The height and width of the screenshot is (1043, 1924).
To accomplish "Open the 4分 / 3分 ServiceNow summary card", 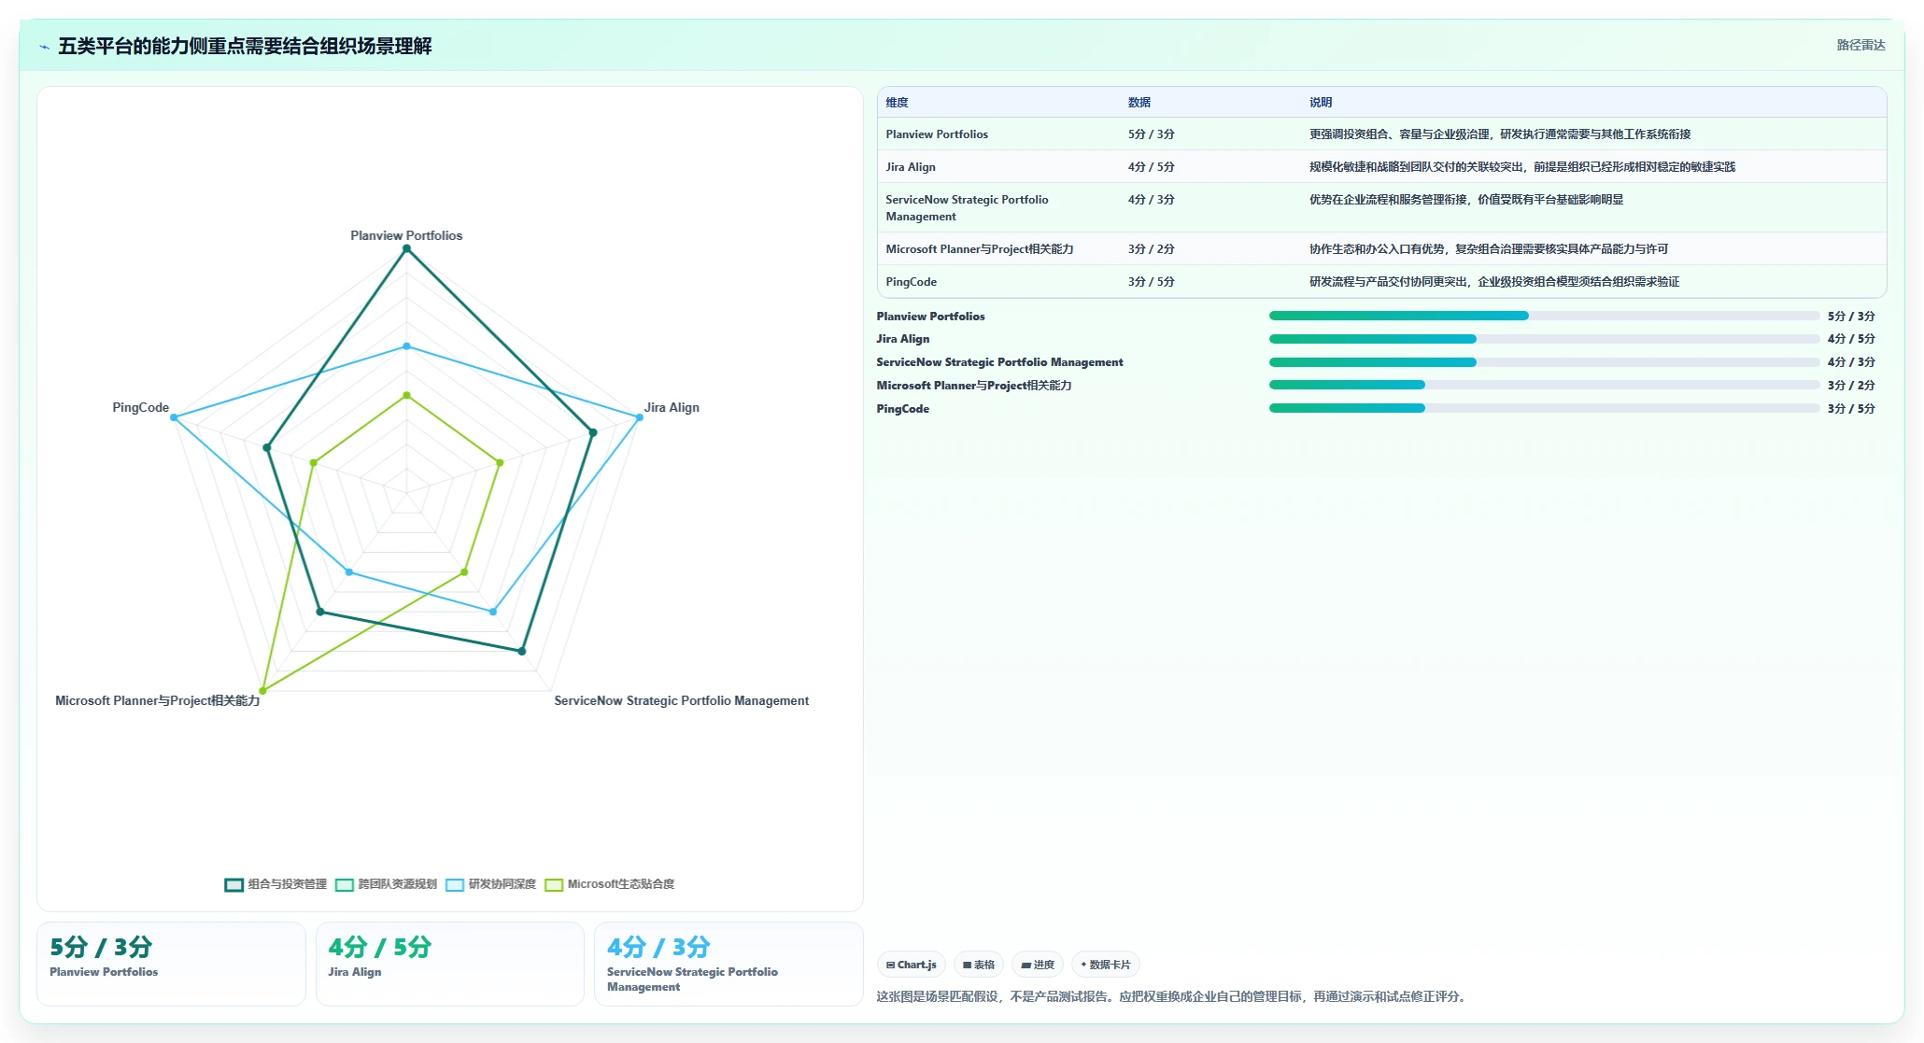I will [729, 964].
